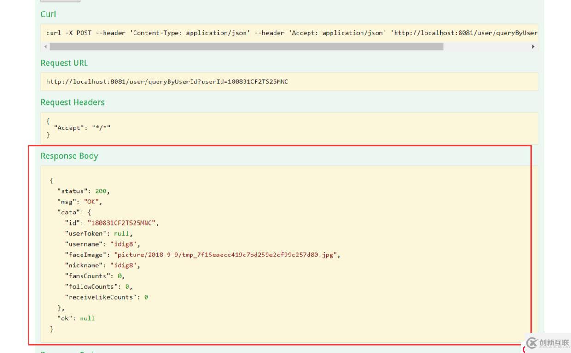This screenshot has height=353, width=571.
Task: Click the curl box left scroll arrow
Action: click(45, 46)
